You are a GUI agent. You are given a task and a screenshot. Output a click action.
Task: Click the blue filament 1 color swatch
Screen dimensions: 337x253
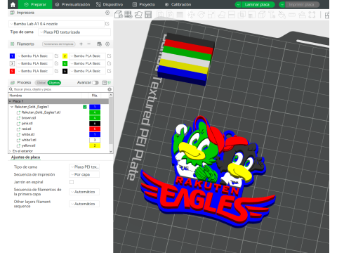[12, 56]
